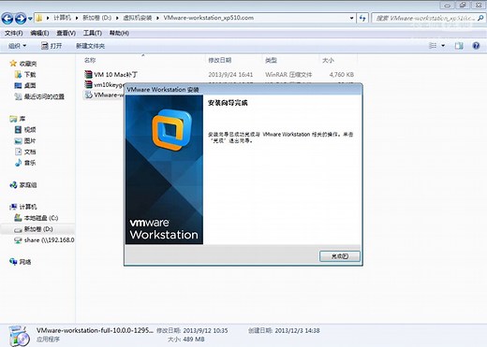Click the search magnifier icon
Screen dimensions: 487x347
pyautogui.click(x=480, y=18)
